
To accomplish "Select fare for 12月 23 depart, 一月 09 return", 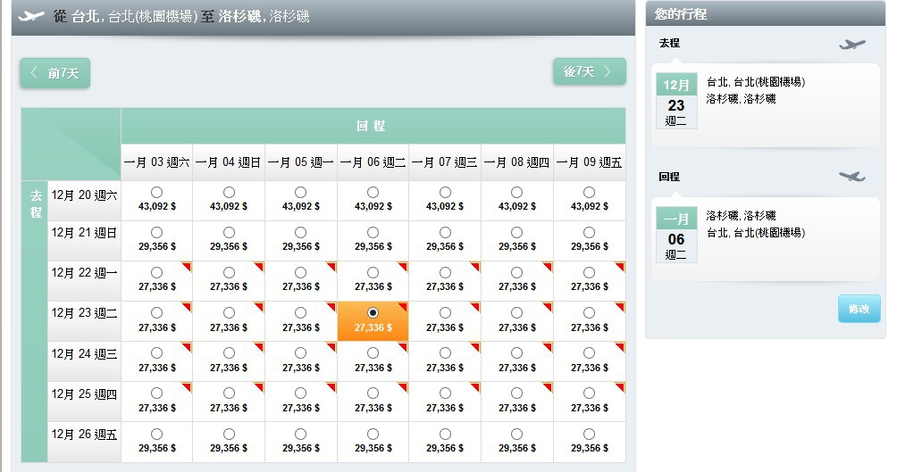I will coord(589,312).
